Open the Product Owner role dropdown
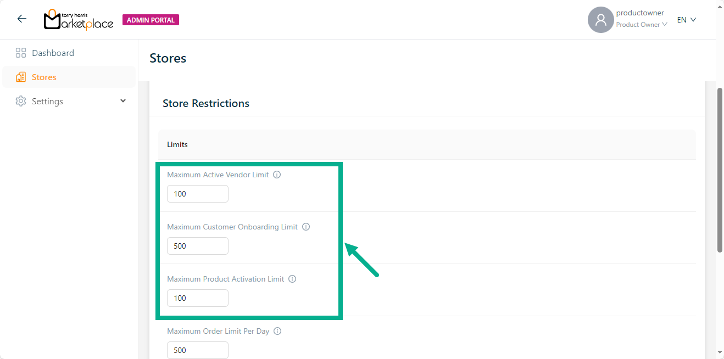 coord(642,25)
